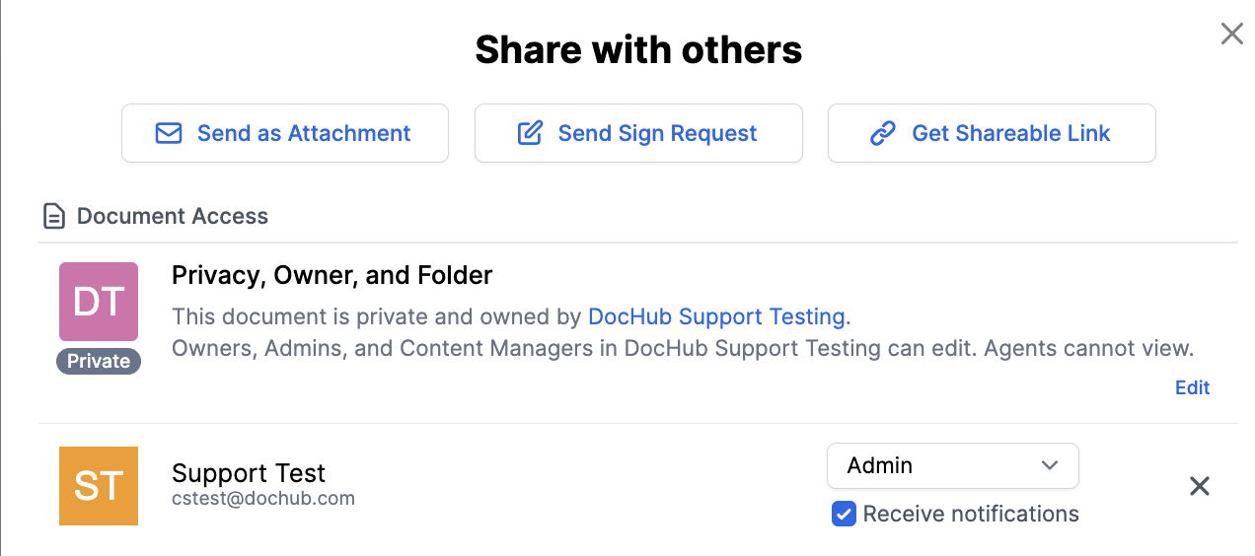Image resolution: width=1255 pixels, height=556 pixels.
Task: Click Edit for privacy, owner, and folder
Action: 1192,387
